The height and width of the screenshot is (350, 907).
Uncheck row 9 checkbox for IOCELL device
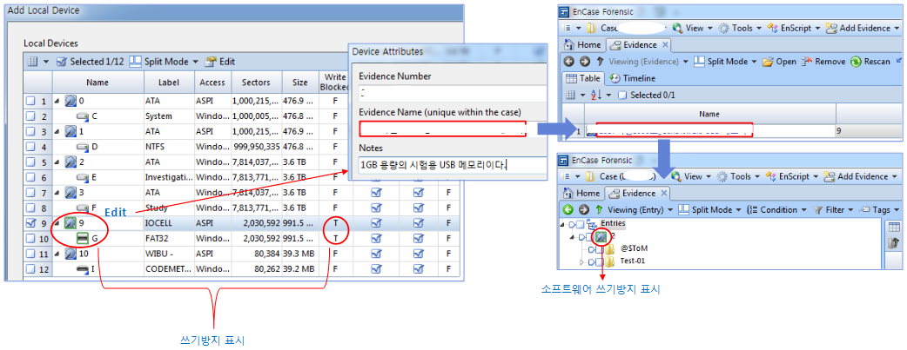point(30,222)
